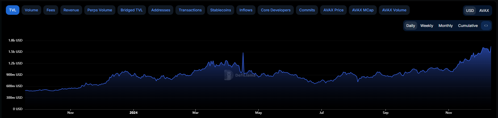Click the April TVL spike peak

(243, 53)
